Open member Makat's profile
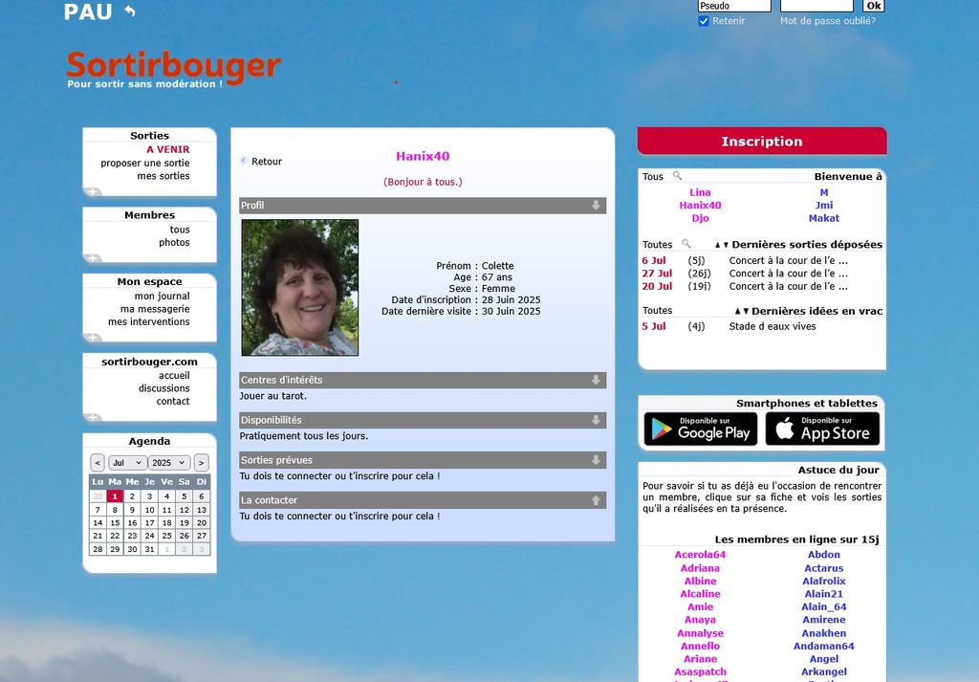The height and width of the screenshot is (682, 979). point(823,218)
